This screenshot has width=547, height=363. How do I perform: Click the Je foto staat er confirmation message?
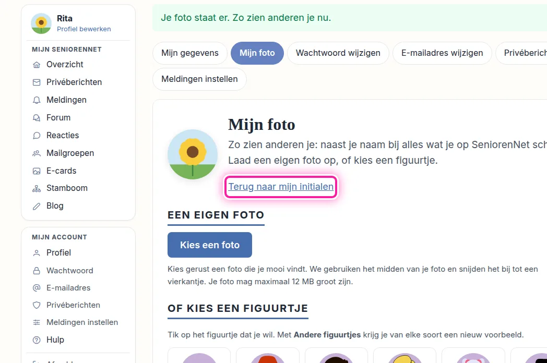click(x=246, y=18)
